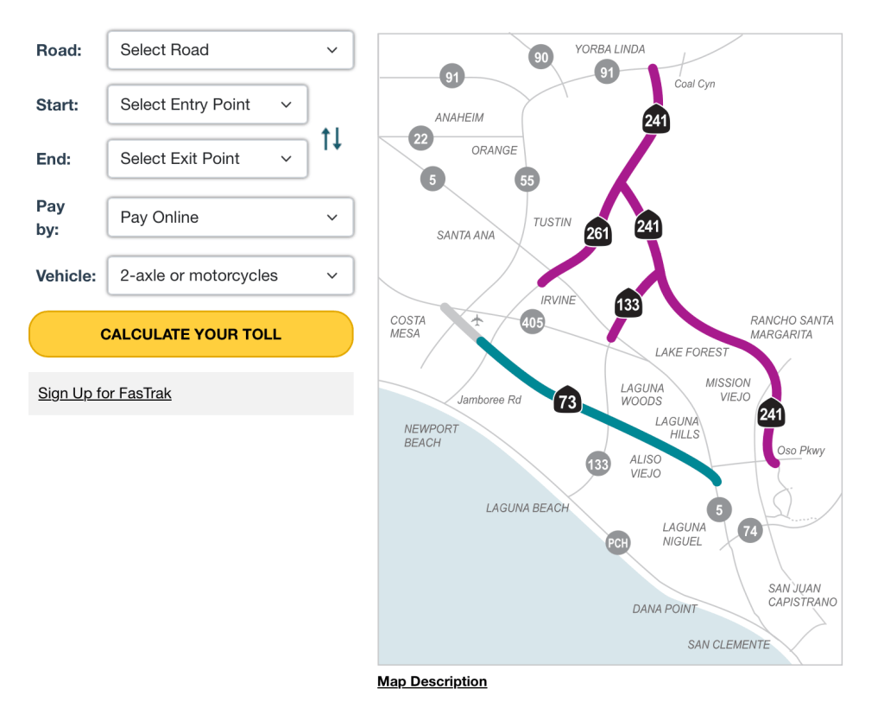Screen dimensions: 884x714
Task: Click the 91 freeway shield near Yorba Linda
Action: point(607,72)
